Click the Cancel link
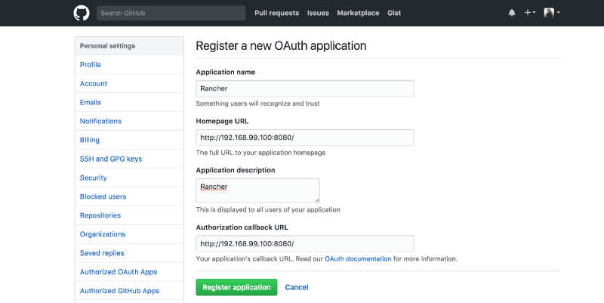The width and height of the screenshot is (604, 303). (297, 287)
